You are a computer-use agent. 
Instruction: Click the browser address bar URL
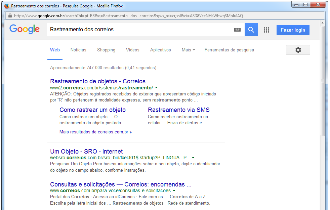[x=128, y=16]
